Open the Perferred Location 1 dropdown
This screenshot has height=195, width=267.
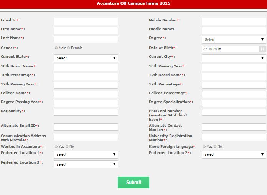pos(86,154)
